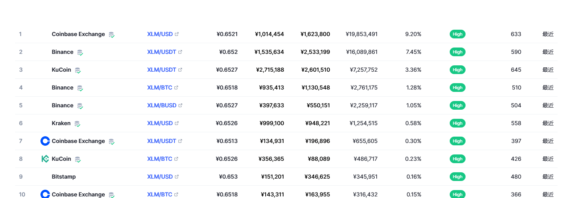Open XLM/USD pair on Kraken
Image resolution: width=575 pixels, height=198 pixels.
[x=160, y=123]
